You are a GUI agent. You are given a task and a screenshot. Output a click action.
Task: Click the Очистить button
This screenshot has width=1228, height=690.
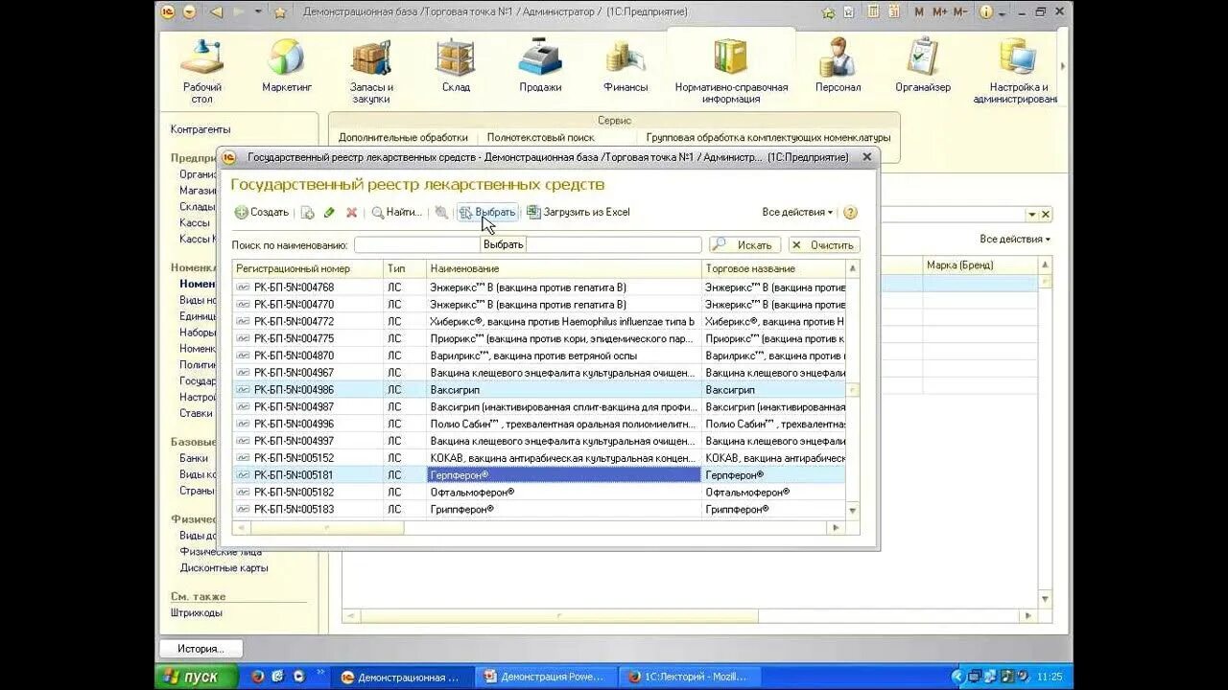[824, 245]
